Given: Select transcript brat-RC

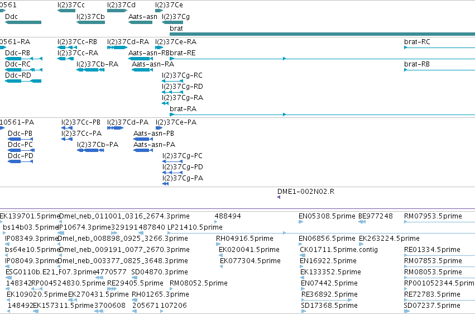Looking at the screenshot, I should coord(440,47).
